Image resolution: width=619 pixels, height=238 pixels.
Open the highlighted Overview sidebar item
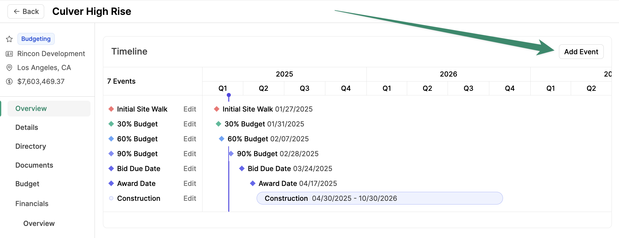(x=49, y=108)
